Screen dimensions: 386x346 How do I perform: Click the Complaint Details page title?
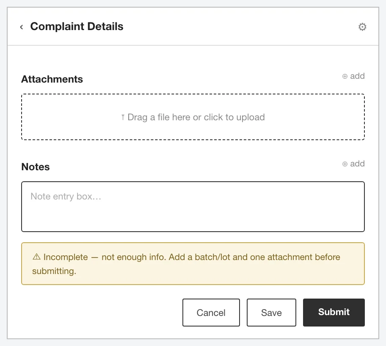77,26
